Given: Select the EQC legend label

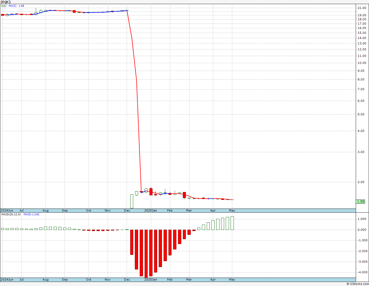Looking at the screenshot, I should [x=4, y=6].
